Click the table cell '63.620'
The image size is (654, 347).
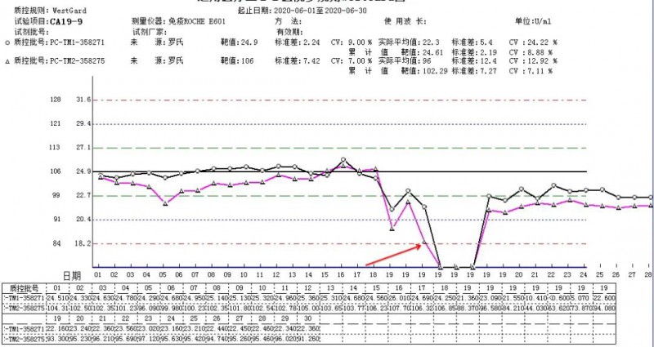[x=558, y=309]
